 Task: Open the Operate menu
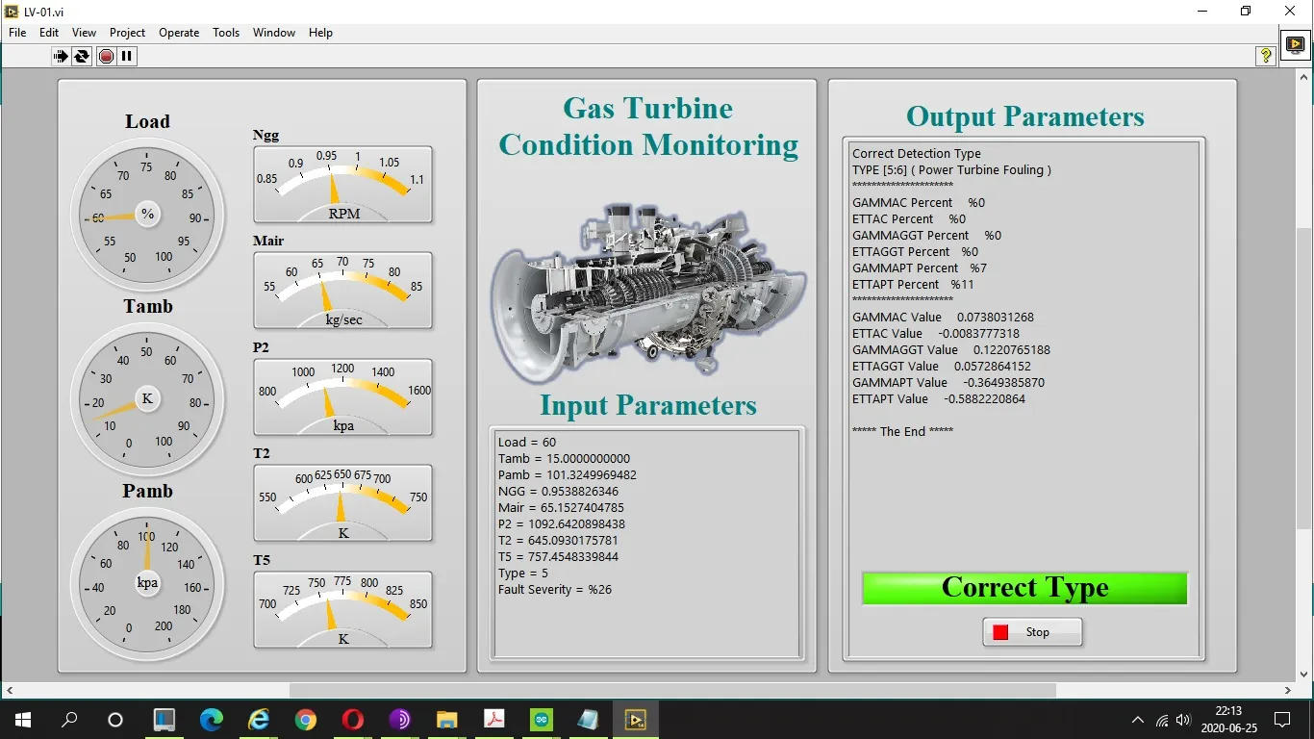click(179, 32)
